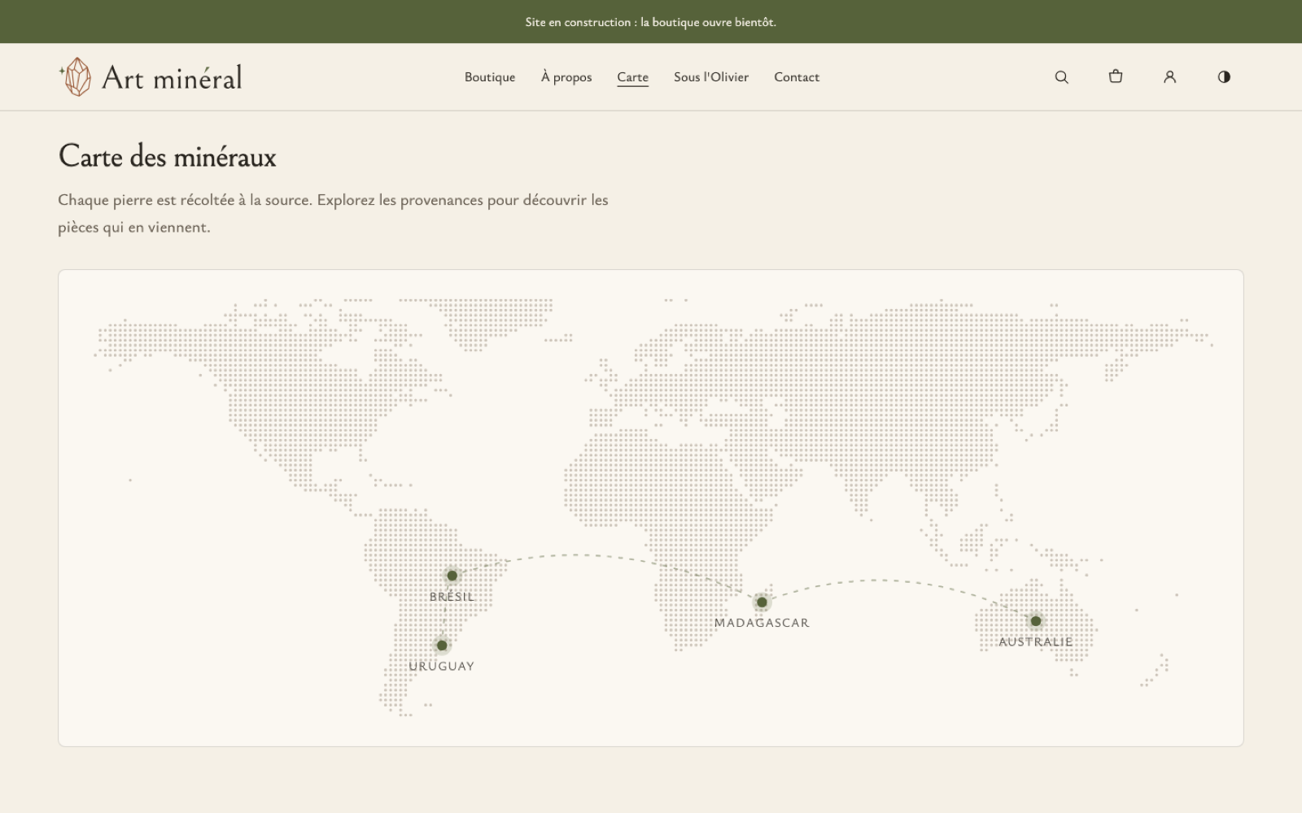This screenshot has height=813, width=1302.
Task: Click the Art minéral brand name text
Action: [172, 78]
